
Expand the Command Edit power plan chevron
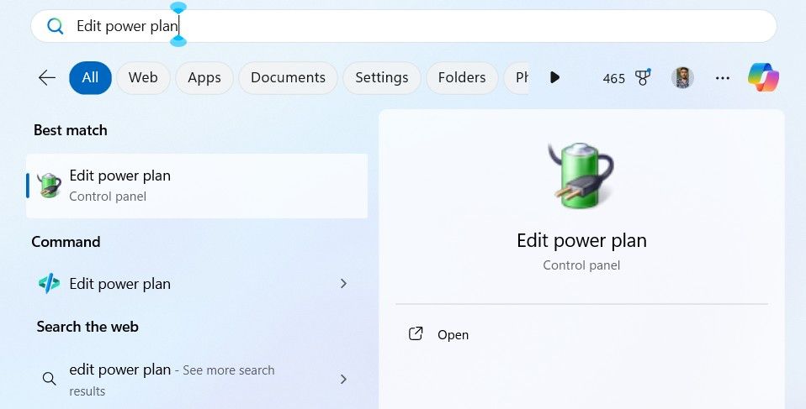point(343,283)
